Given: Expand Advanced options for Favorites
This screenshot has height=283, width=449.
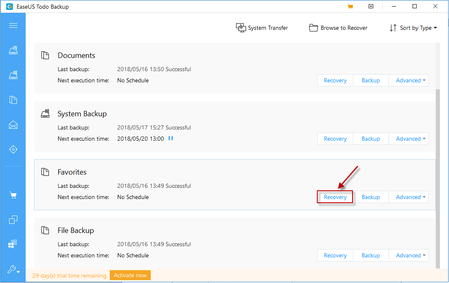Looking at the screenshot, I should (409, 197).
